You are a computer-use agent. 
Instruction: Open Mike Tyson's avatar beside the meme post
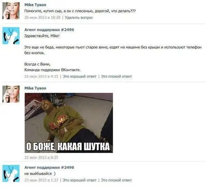coord(11,94)
